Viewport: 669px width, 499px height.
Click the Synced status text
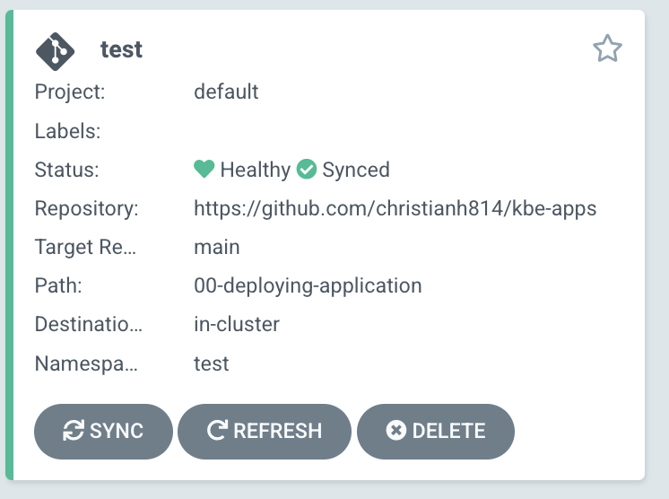(356, 170)
